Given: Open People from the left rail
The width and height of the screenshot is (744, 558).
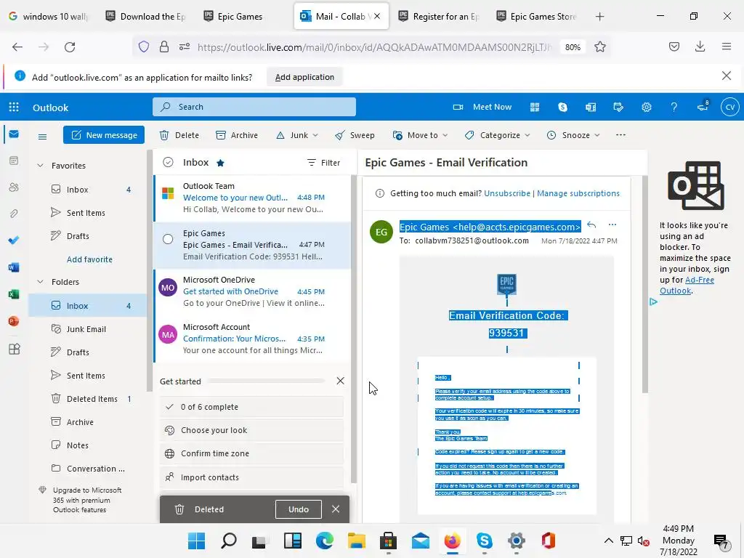Looking at the screenshot, I should tap(14, 187).
